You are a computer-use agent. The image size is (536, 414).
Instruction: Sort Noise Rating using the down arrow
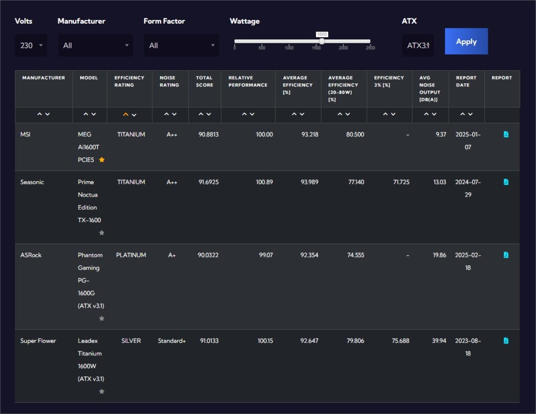click(x=174, y=114)
